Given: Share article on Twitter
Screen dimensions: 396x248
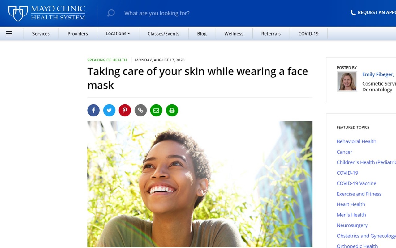Looking at the screenshot, I should click(x=109, y=110).
